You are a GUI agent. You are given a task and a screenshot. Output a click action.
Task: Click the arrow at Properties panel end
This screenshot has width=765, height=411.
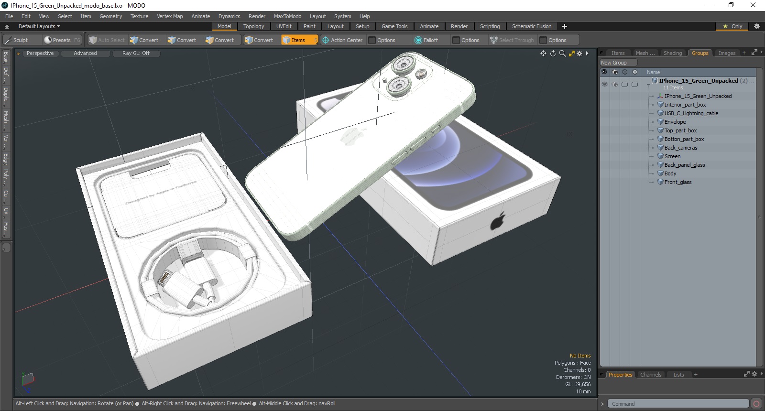coord(761,374)
